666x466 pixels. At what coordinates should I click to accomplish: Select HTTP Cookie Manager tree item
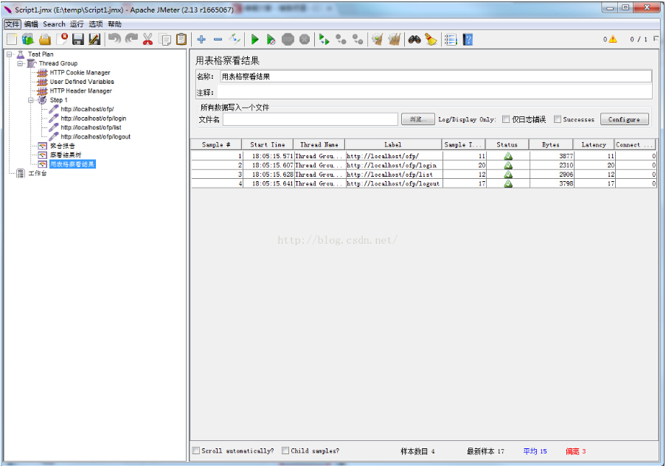(80, 72)
